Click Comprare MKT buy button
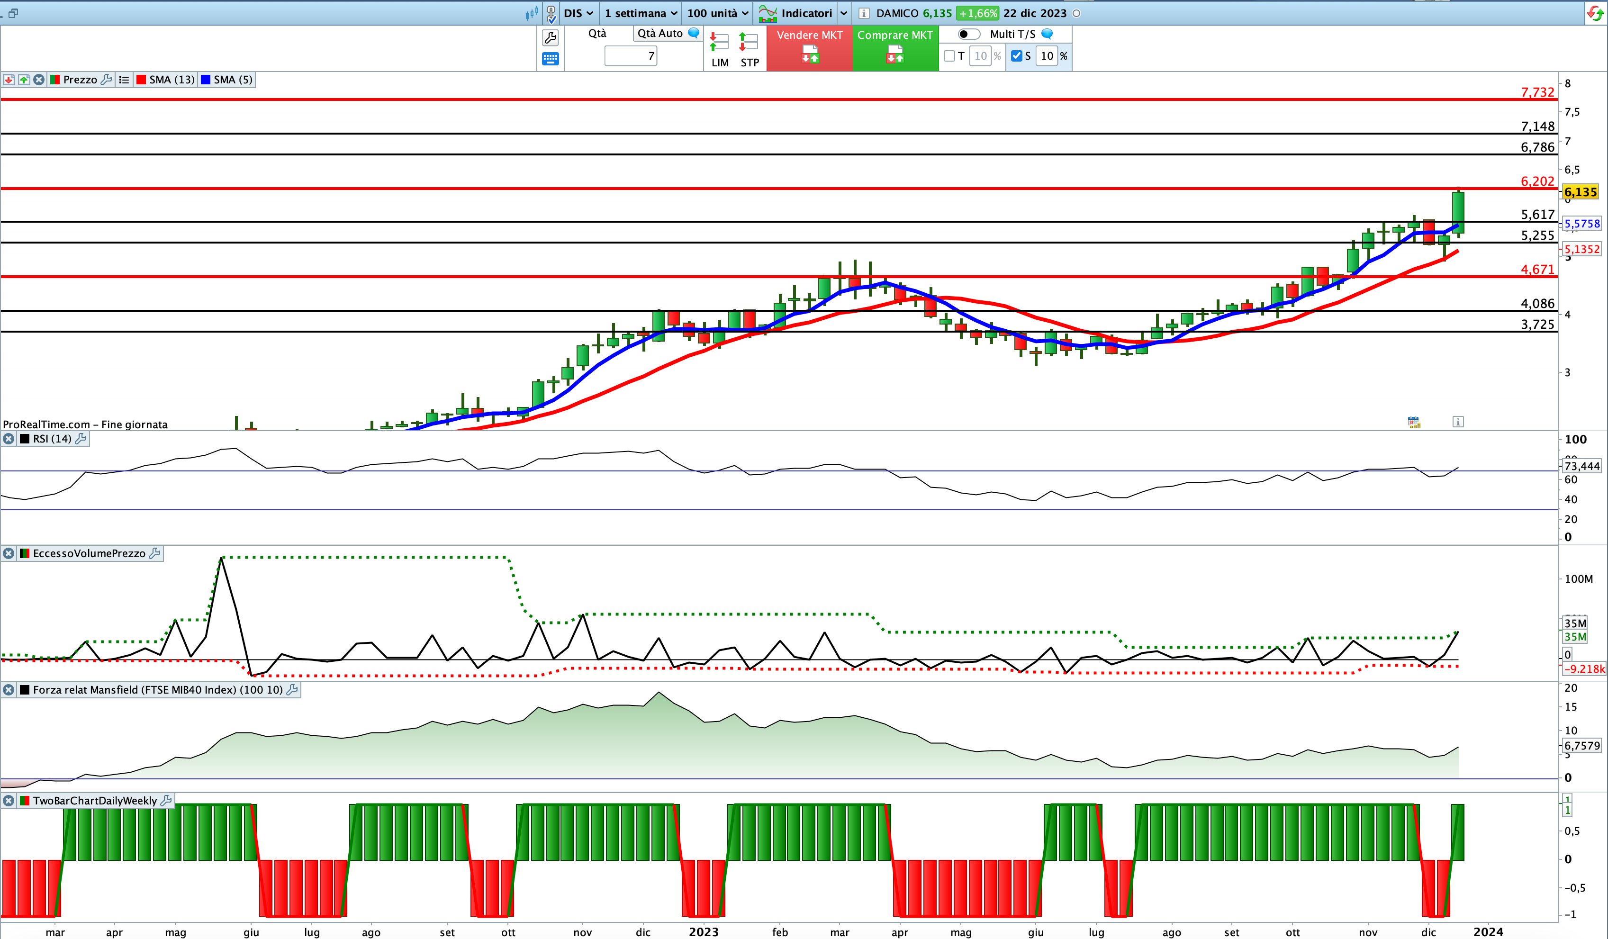The width and height of the screenshot is (1608, 939). point(895,48)
